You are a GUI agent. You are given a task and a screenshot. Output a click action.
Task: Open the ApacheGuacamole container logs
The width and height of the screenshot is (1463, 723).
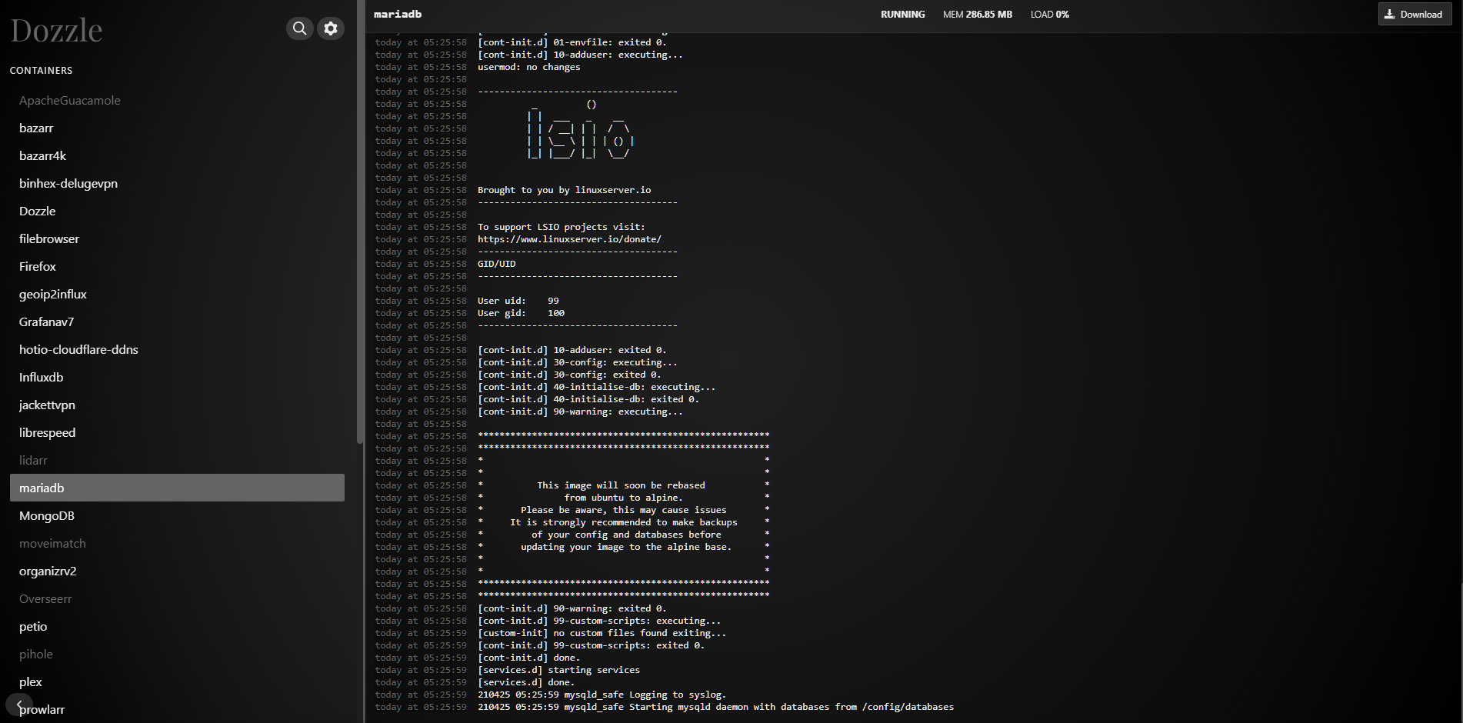(x=70, y=101)
